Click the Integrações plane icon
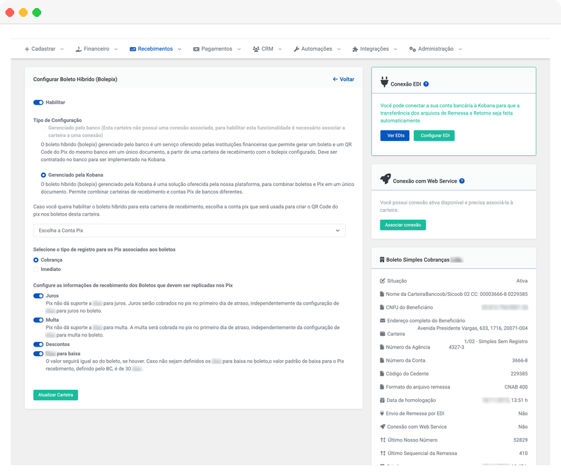This screenshot has width=561, height=476. (354, 49)
